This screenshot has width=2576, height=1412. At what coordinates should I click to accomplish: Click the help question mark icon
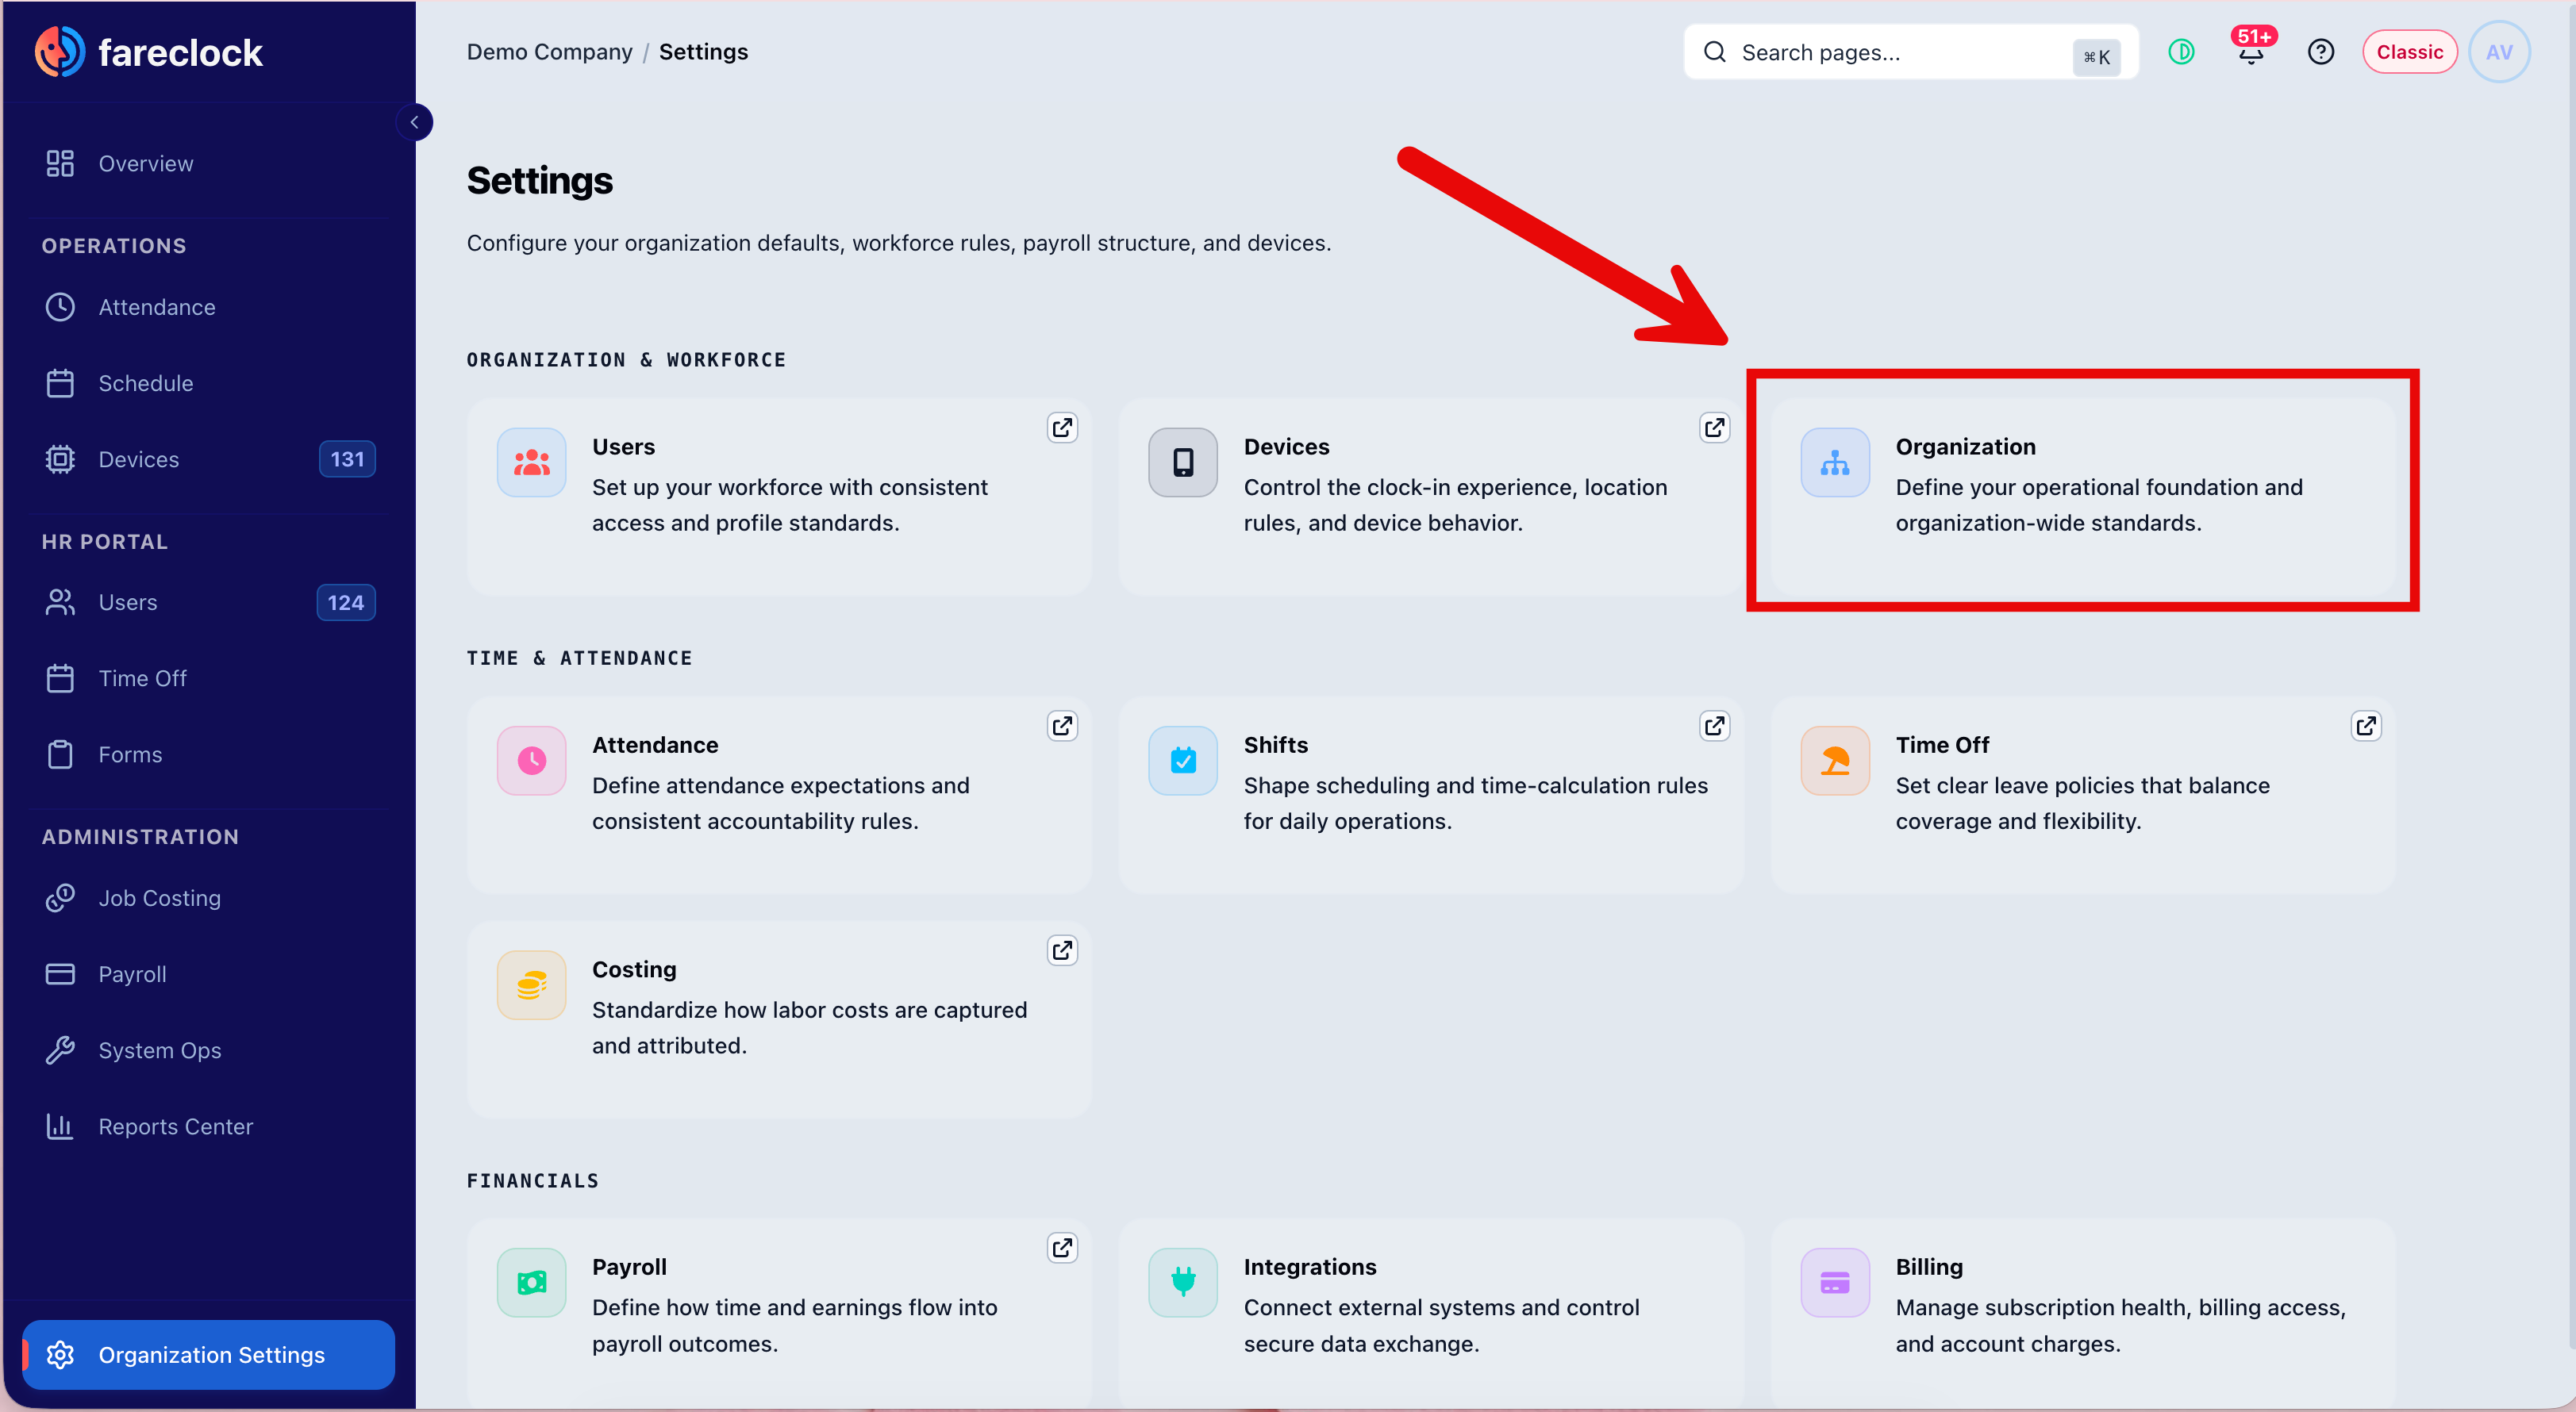coord(2320,52)
